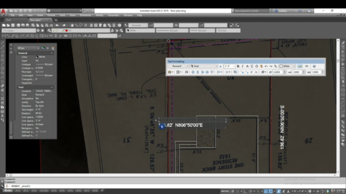Image resolution: width=346 pixels, height=194 pixels.
Task: Open the Modify menu
Action: 99,16
